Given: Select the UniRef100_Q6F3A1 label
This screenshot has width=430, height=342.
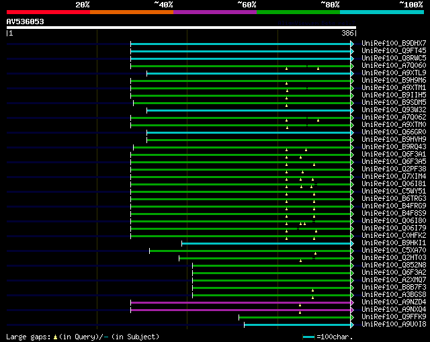Looking at the screenshot, I should [394, 155].
